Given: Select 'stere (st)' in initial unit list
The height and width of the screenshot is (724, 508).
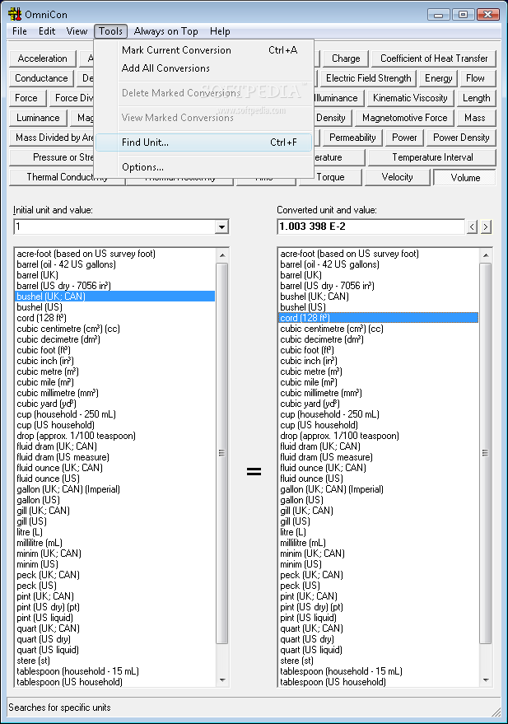Looking at the screenshot, I should (x=115, y=661).
